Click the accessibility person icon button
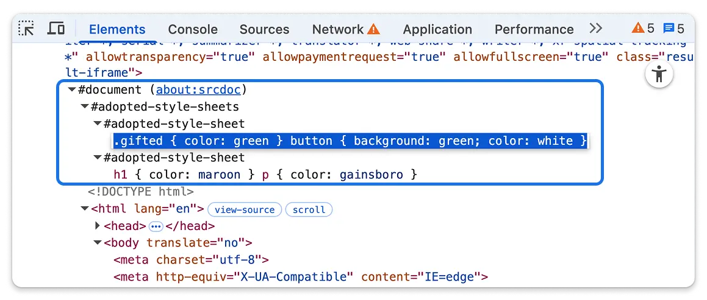This screenshot has width=707, height=300. click(659, 75)
